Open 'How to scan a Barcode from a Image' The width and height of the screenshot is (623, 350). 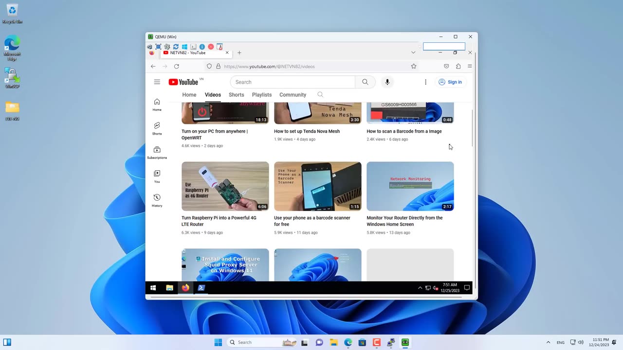(404, 131)
